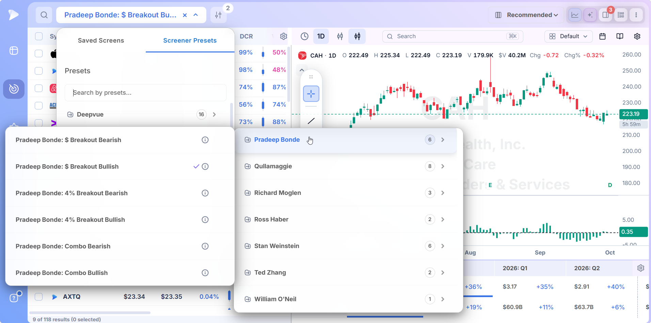
Task: Clear the Pradeep Bonde screen selection X
Action: (185, 15)
